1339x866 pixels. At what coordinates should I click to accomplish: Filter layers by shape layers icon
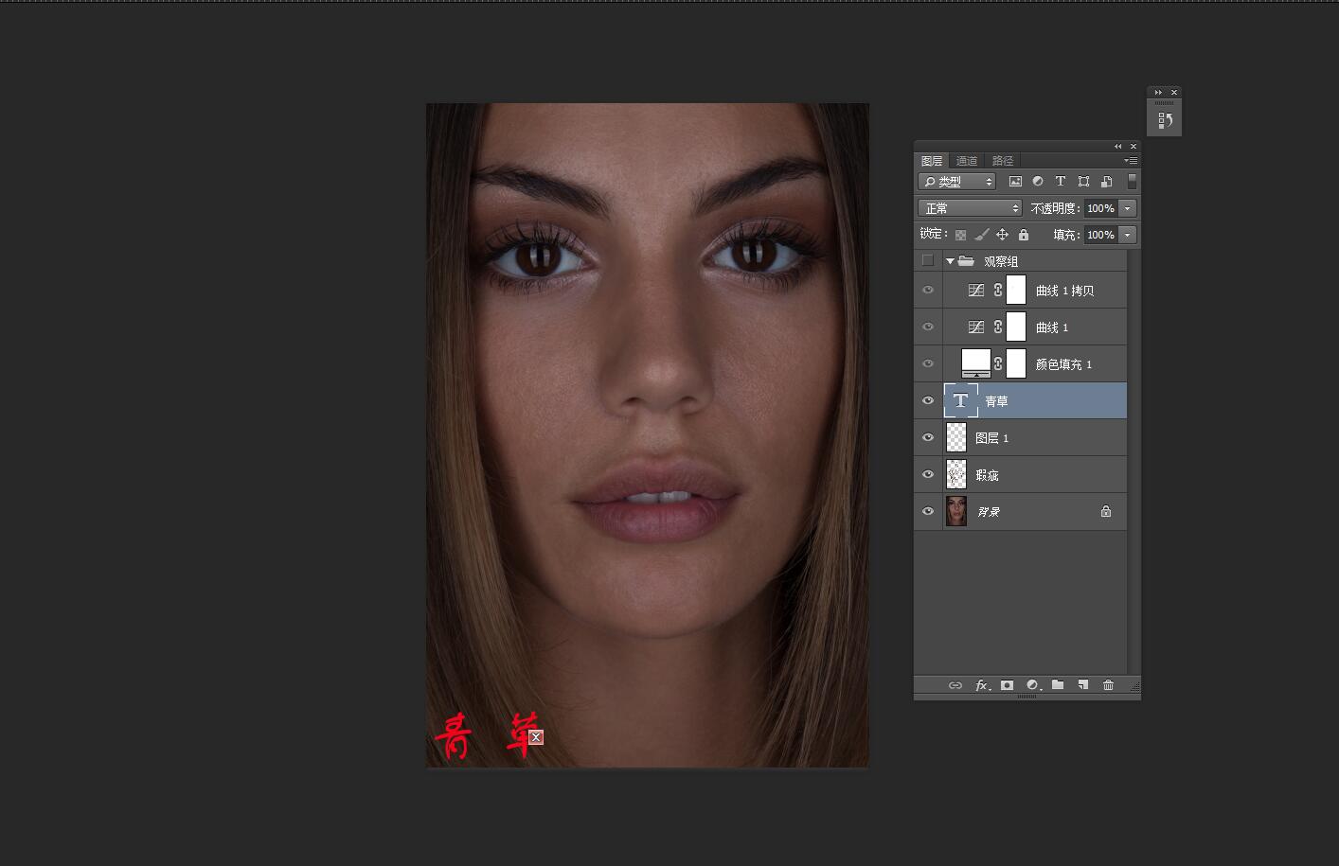point(1083,182)
